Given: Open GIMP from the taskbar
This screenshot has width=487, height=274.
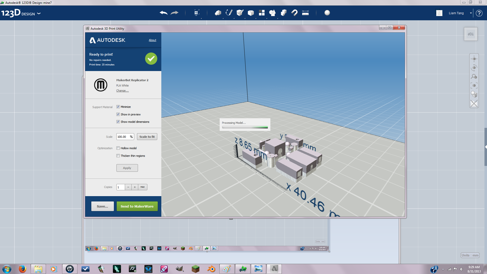Looking at the screenshot, I should pos(180,269).
